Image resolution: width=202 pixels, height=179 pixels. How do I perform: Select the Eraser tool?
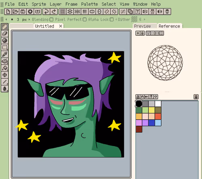(5, 34)
